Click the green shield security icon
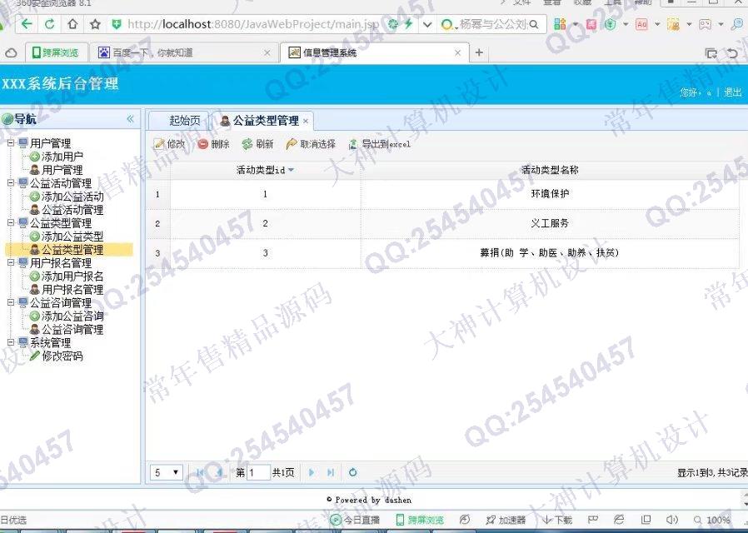The width and height of the screenshot is (748, 533). pos(116,24)
